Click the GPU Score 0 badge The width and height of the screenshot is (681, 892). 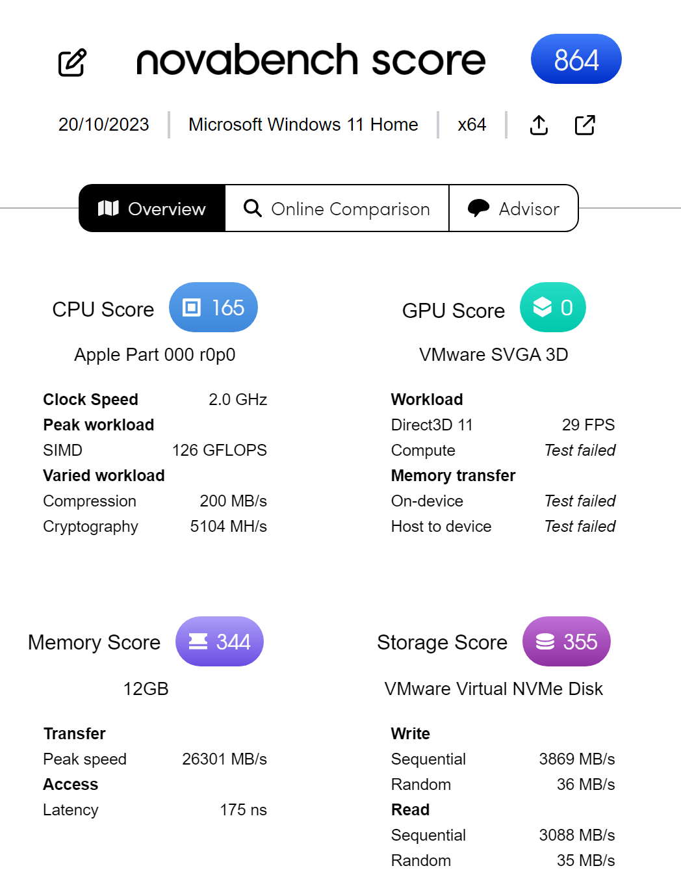pyautogui.click(x=553, y=307)
